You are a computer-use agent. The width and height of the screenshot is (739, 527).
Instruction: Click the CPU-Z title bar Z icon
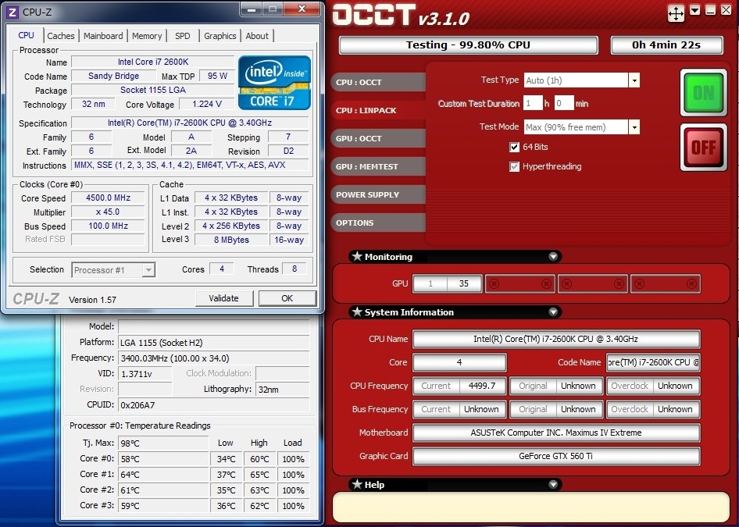pos(12,12)
